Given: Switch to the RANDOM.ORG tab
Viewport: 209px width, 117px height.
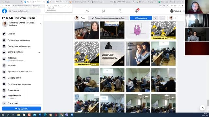Looking at the screenshot, I should (x=124, y=2).
